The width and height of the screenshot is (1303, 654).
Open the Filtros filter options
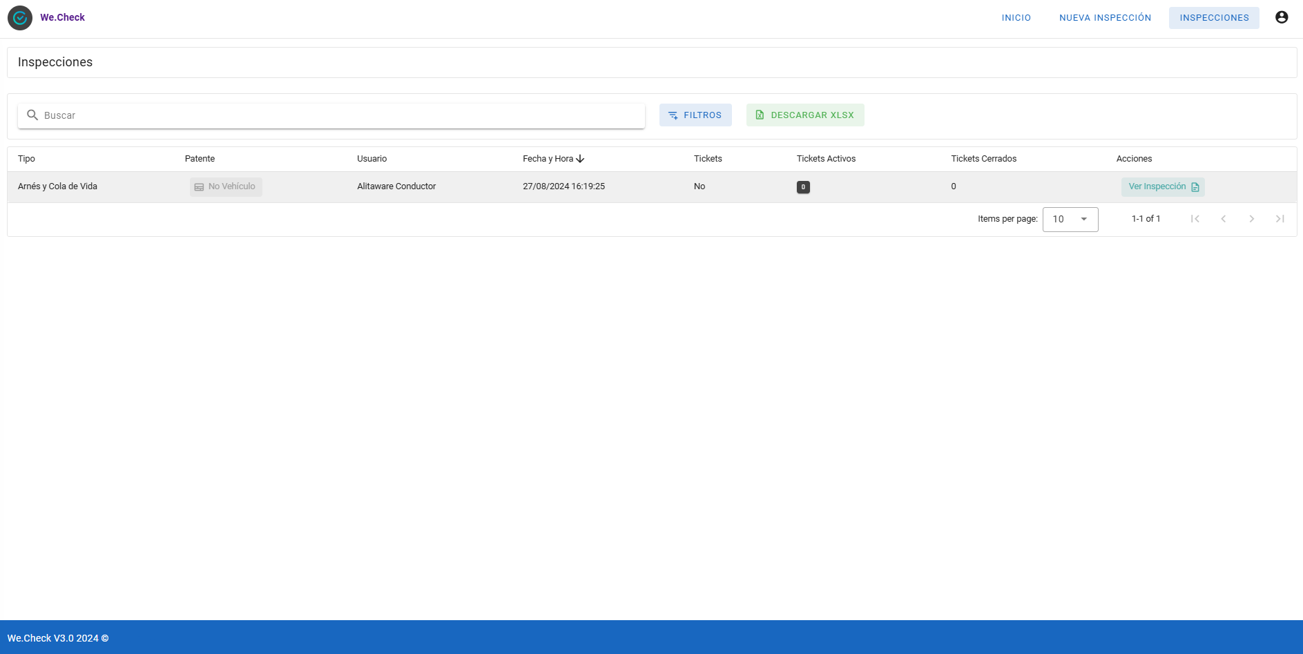(695, 115)
